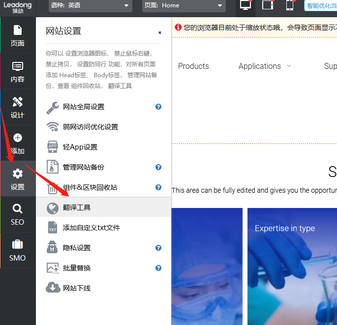Open the 语种 language dropdown
Viewport: 337px width, 325px height.
coord(90,5)
